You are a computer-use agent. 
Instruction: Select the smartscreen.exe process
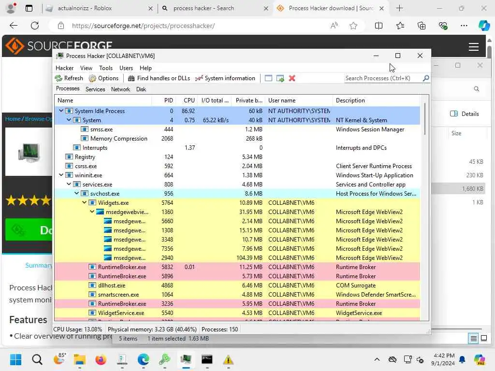[x=237, y=294]
